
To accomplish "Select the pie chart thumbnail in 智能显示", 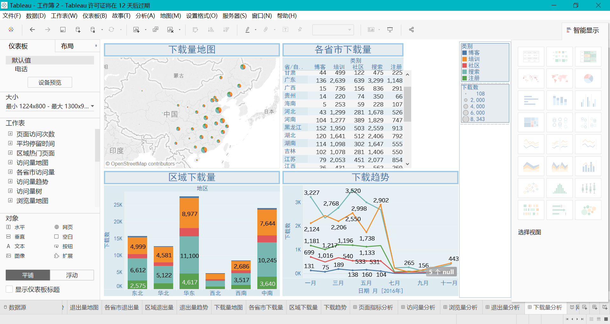I will [x=588, y=78].
